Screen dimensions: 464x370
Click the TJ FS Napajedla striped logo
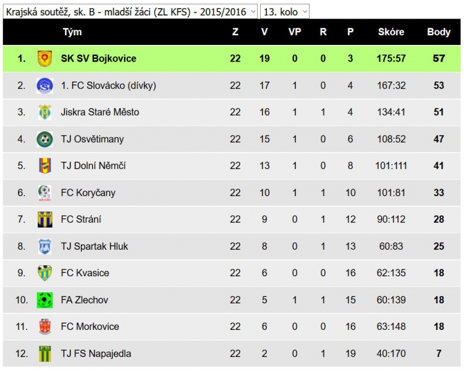[44, 354]
